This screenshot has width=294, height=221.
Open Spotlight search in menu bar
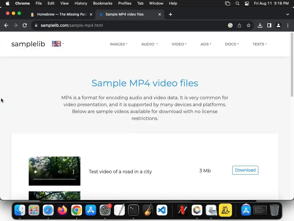237,3
